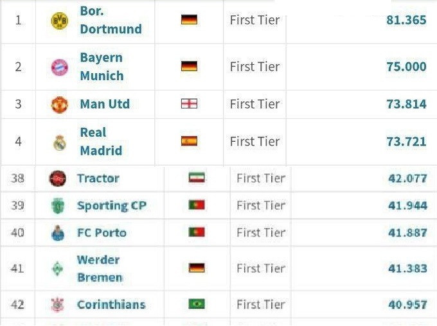The image size is (437, 326).
Task: Click Spain flag in Real Madrid row
Action: [189, 141]
